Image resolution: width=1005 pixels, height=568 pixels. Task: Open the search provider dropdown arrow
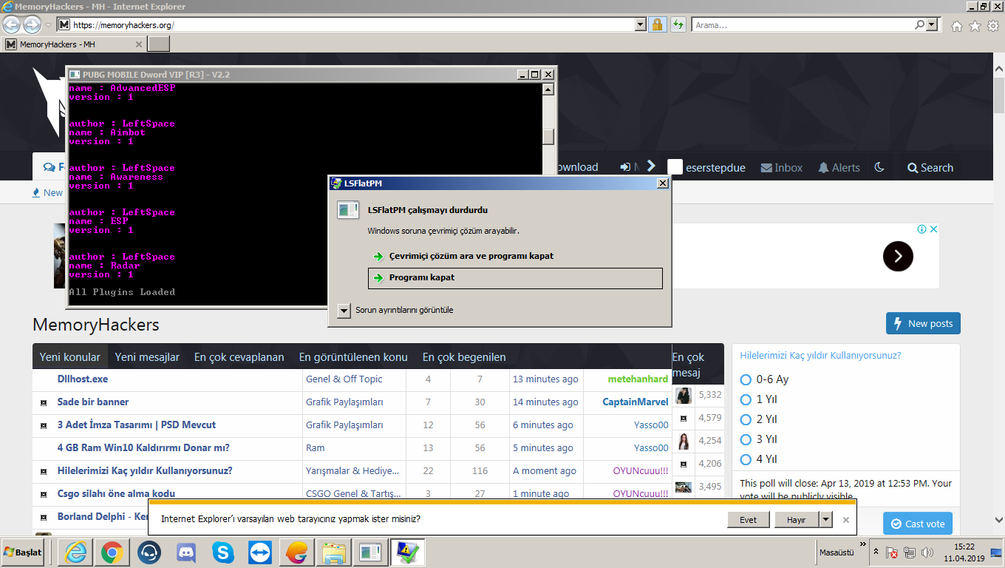click(931, 24)
